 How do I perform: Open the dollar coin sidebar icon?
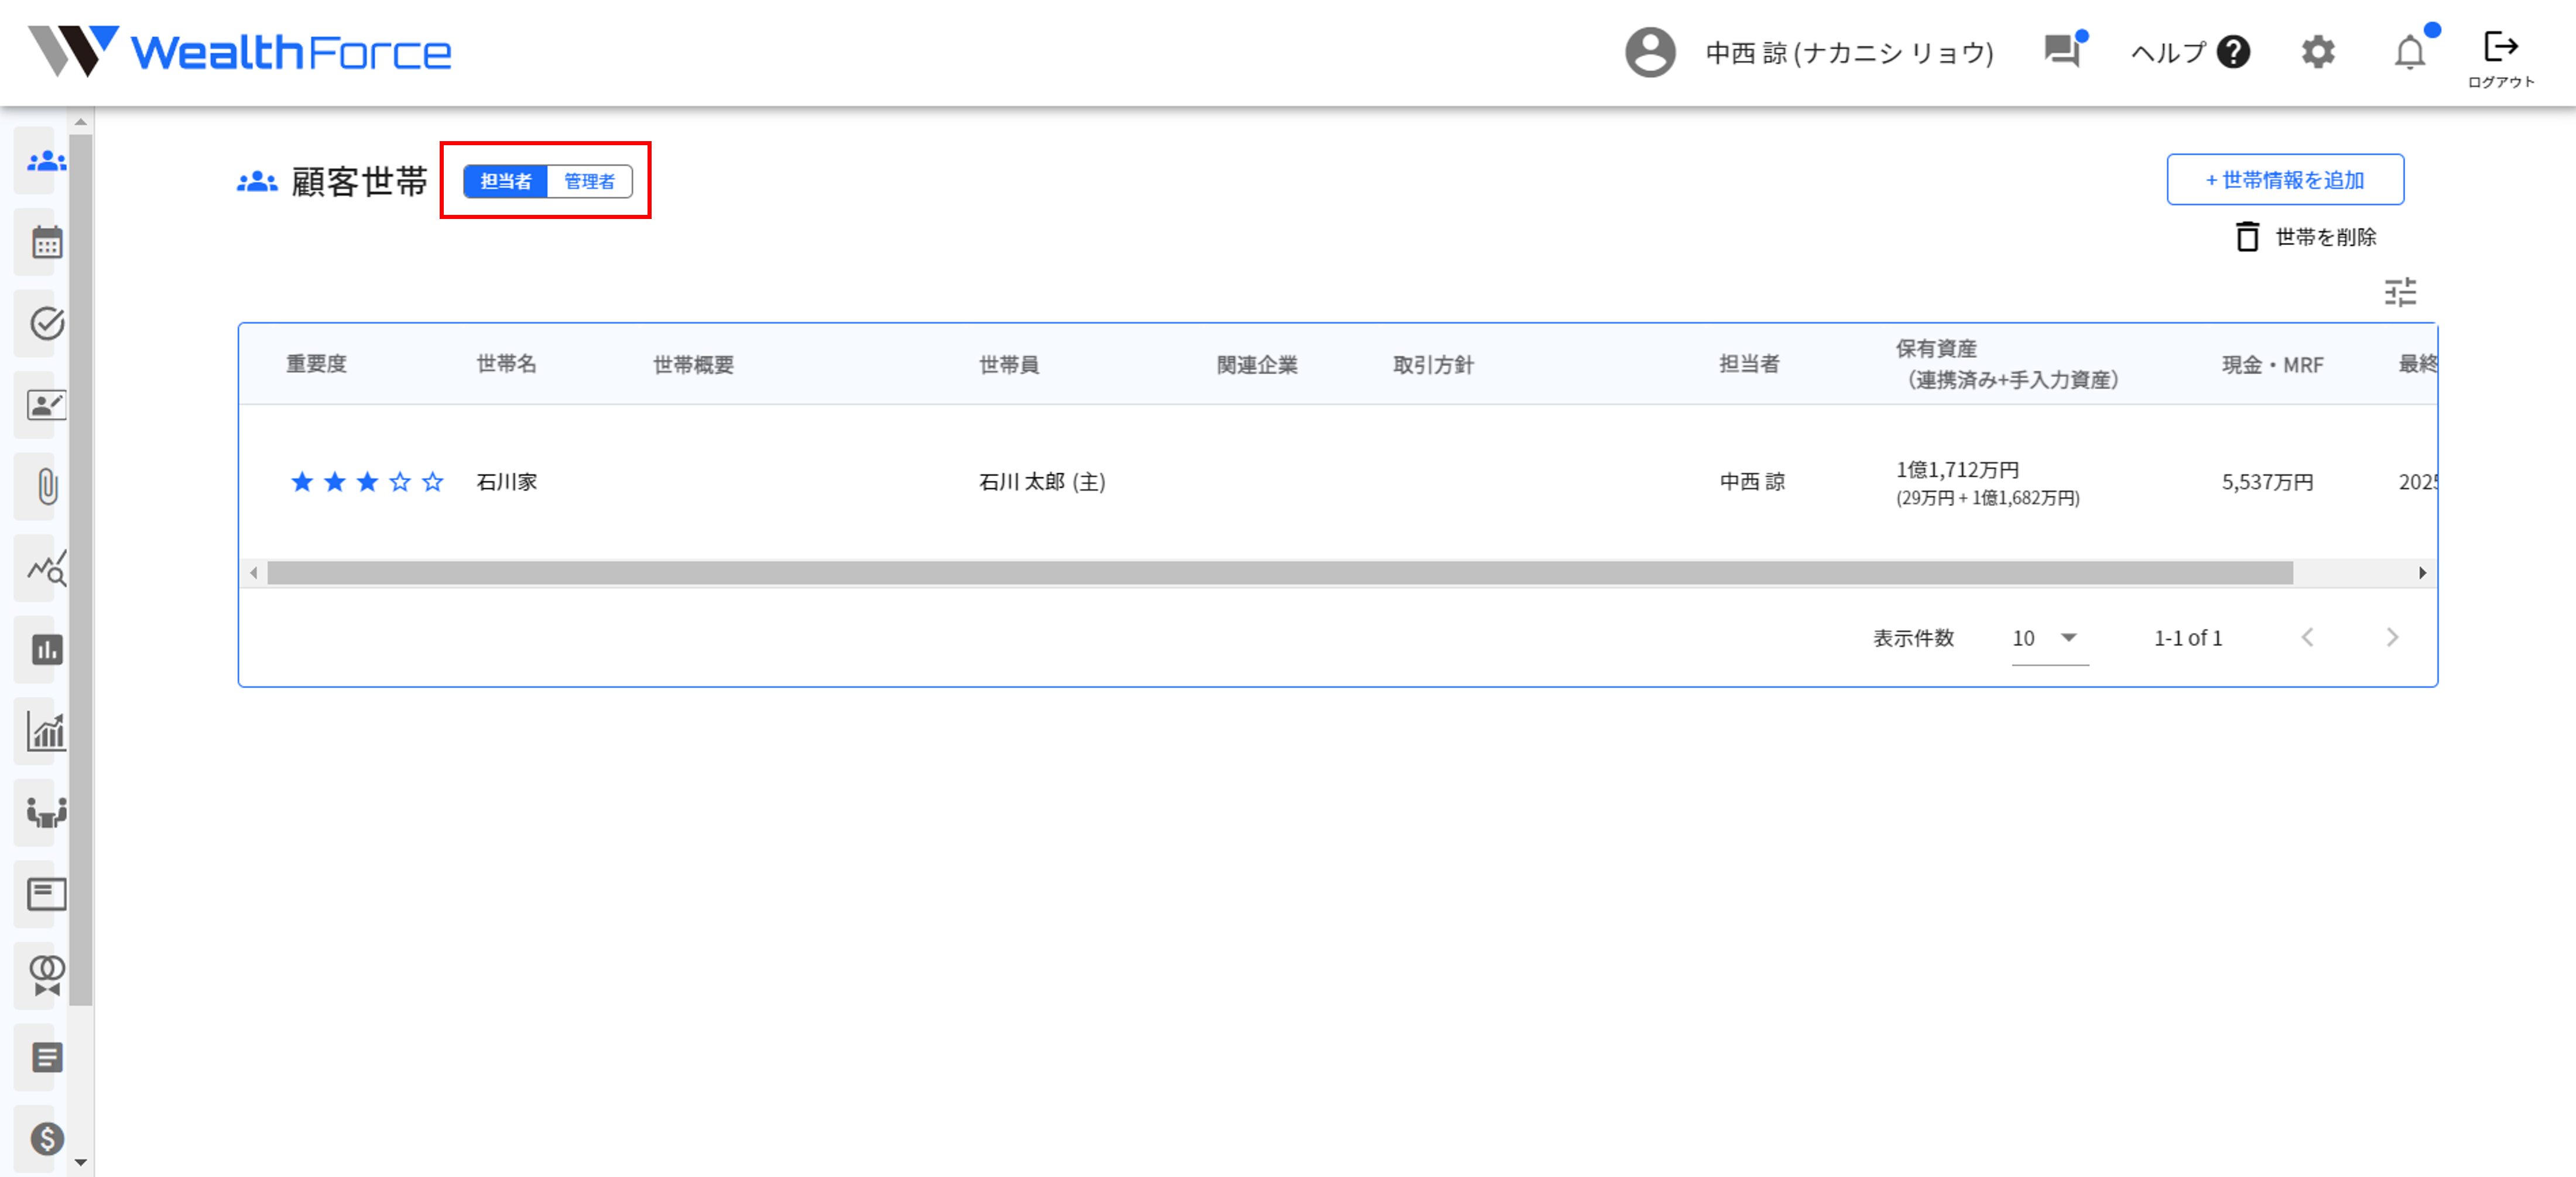(46, 1138)
